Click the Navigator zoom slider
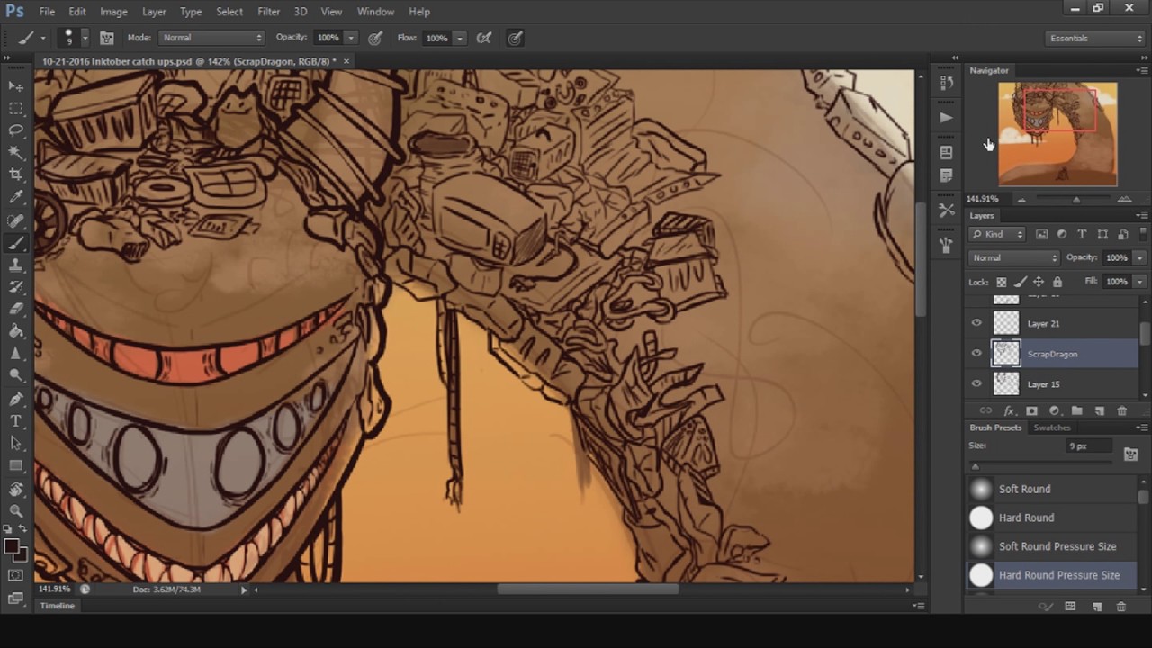The image size is (1152, 648). point(1075,199)
